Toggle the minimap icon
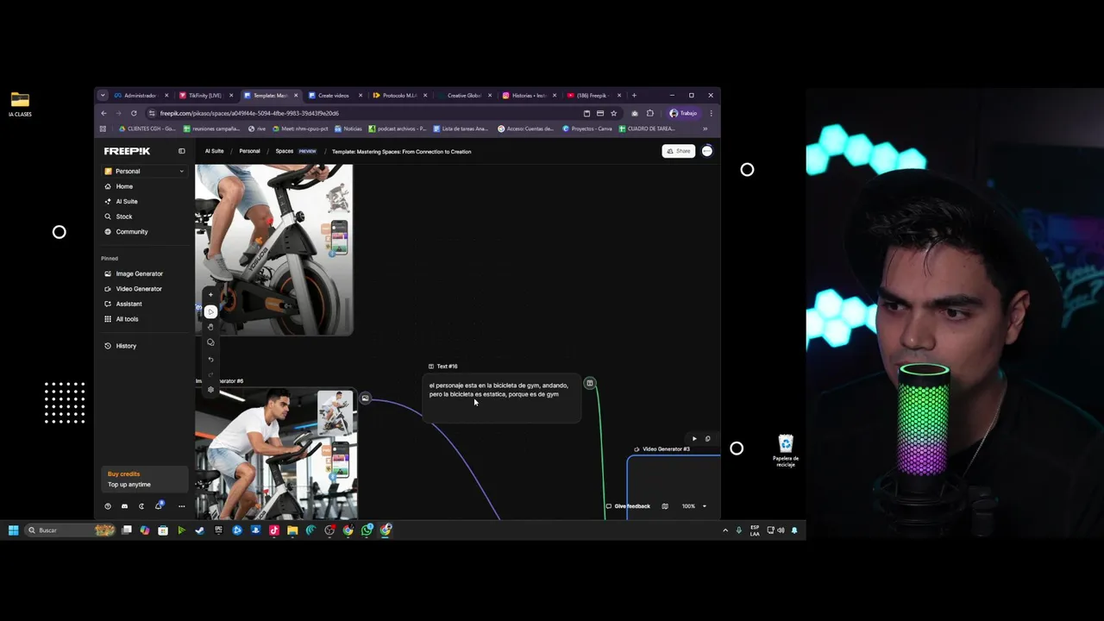Image resolution: width=1104 pixels, height=621 pixels. 664,506
